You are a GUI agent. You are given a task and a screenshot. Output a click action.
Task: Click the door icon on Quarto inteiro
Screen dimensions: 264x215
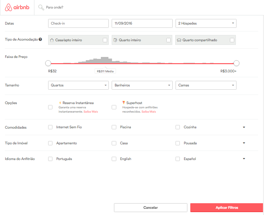(x=115, y=39)
